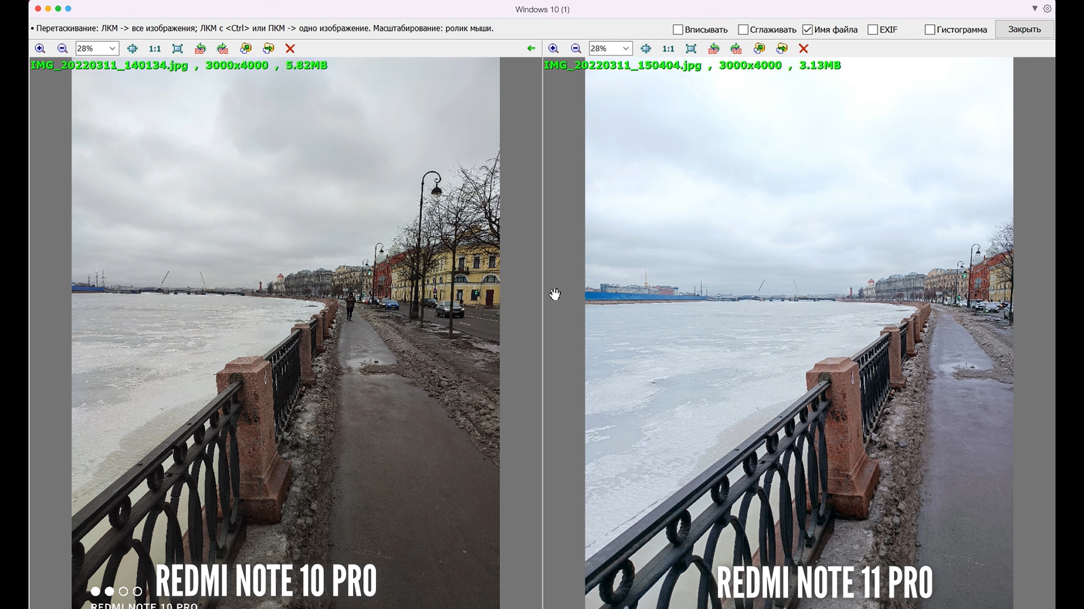Set left image to 1:1 actual size
The height and width of the screenshot is (609, 1084).
coord(154,49)
